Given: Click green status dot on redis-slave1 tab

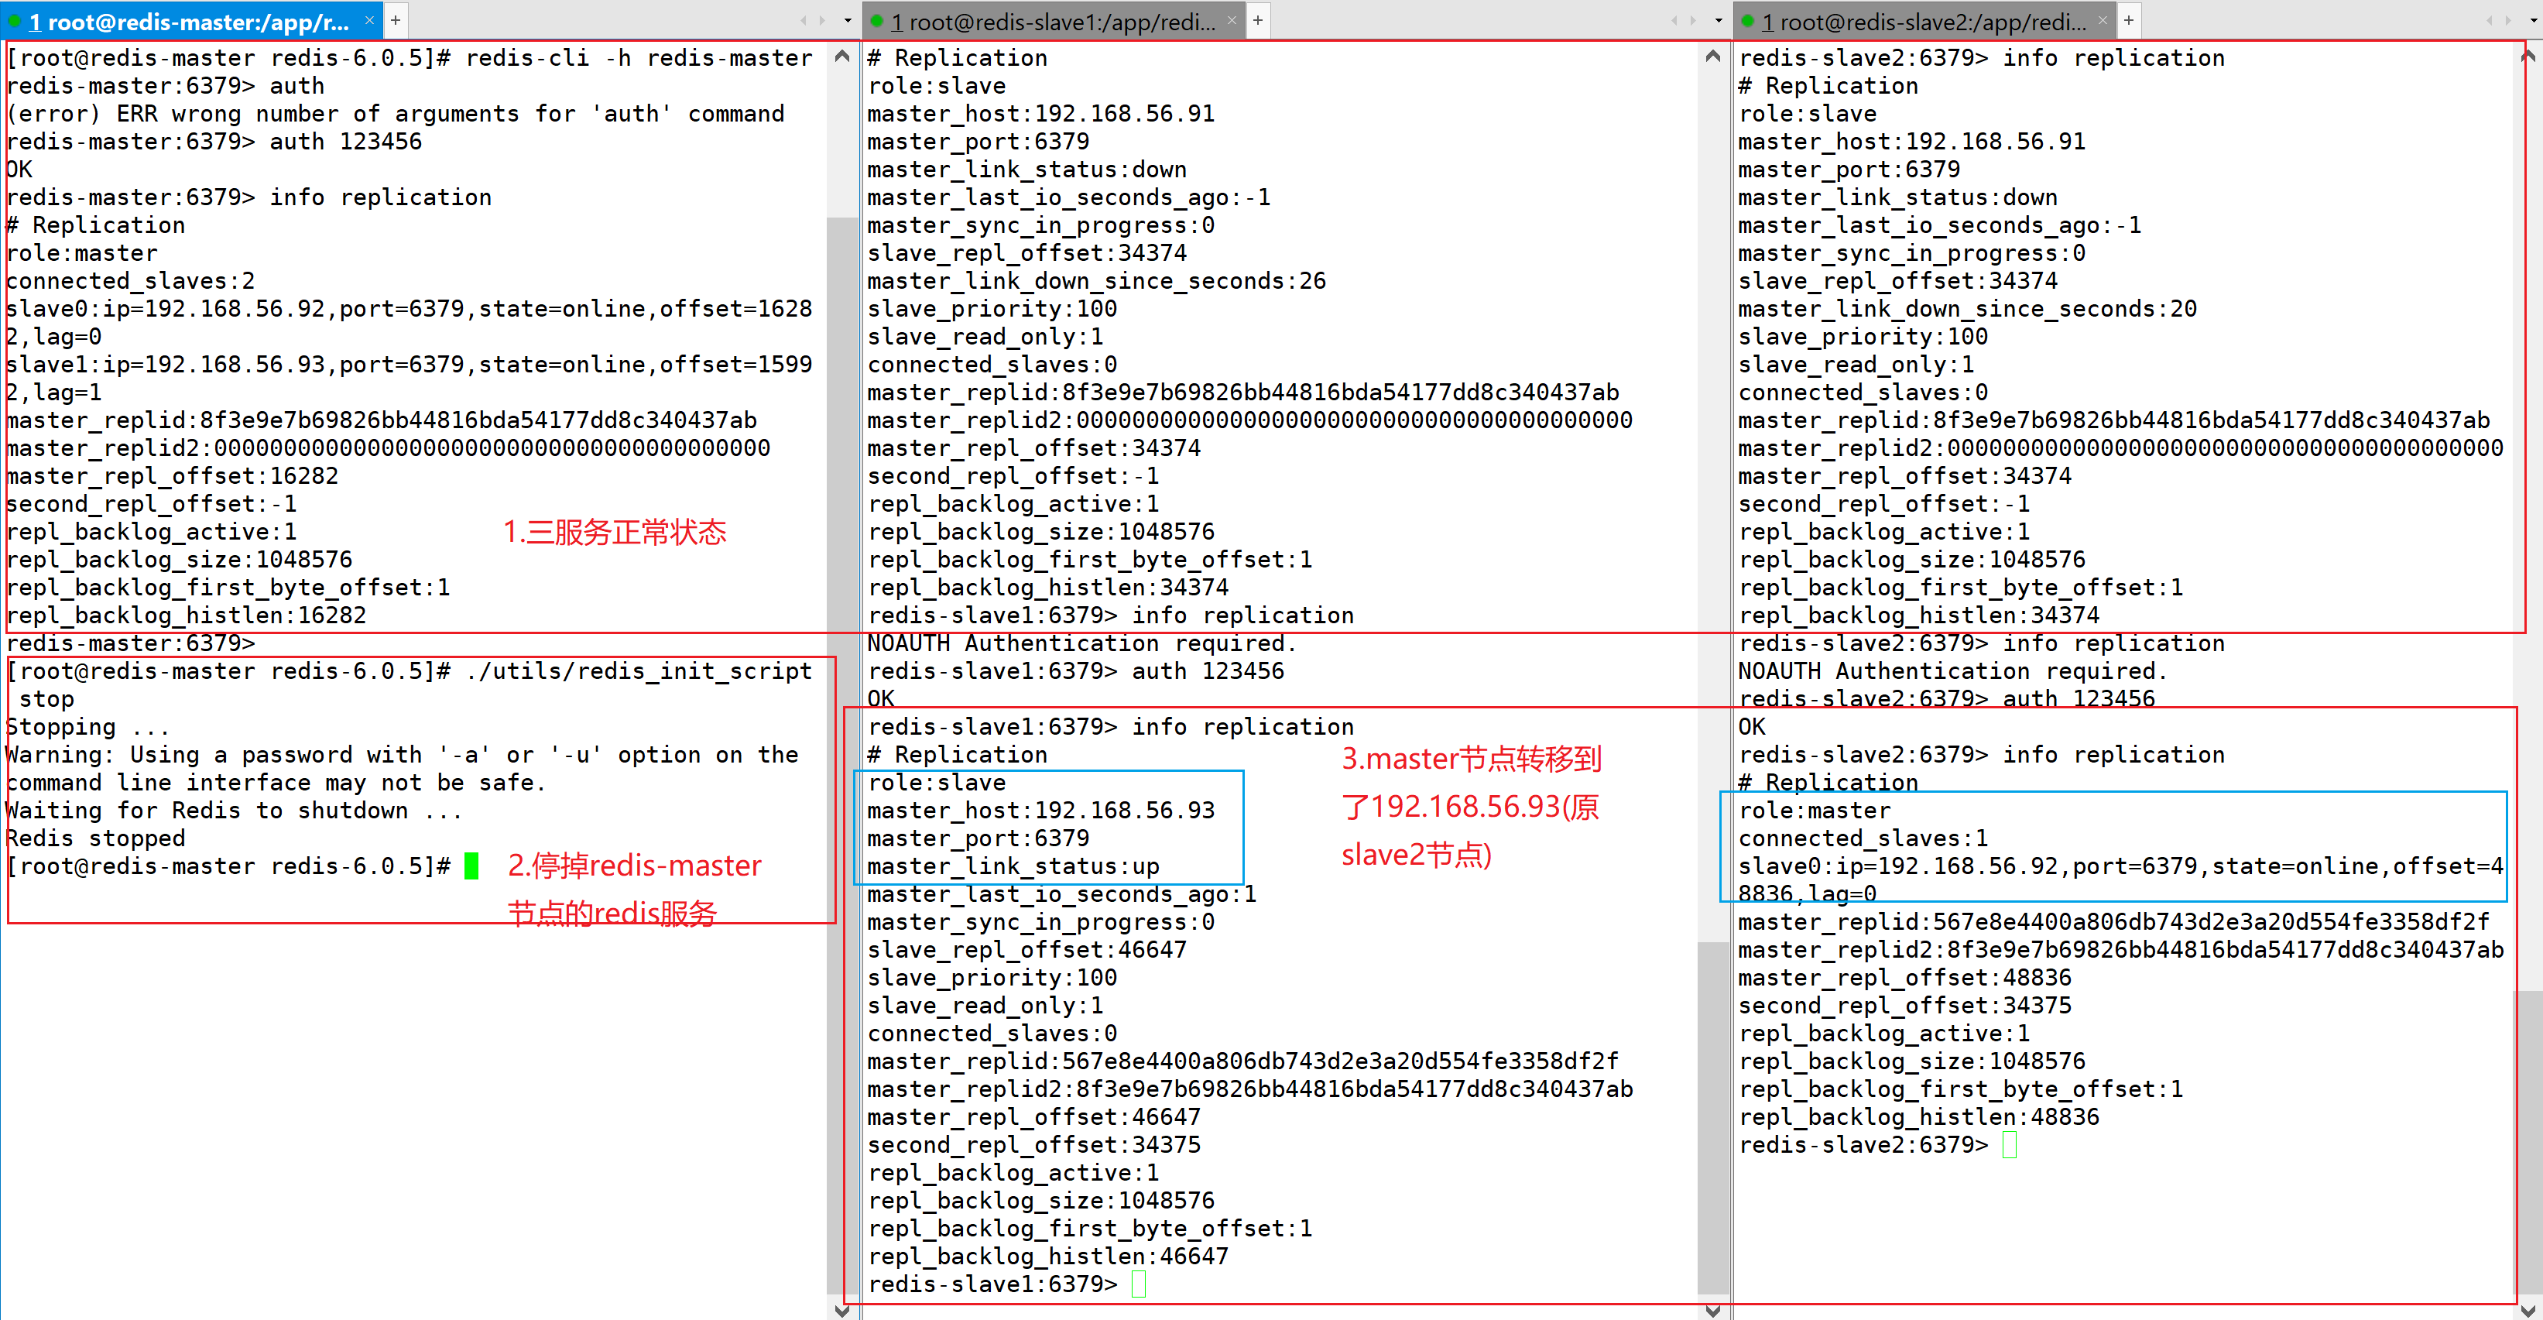Looking at the screenshot, I should point(876,21).
